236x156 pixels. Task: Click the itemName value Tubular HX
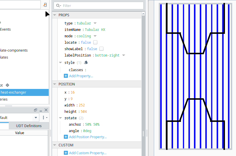(x=95, y=30)
